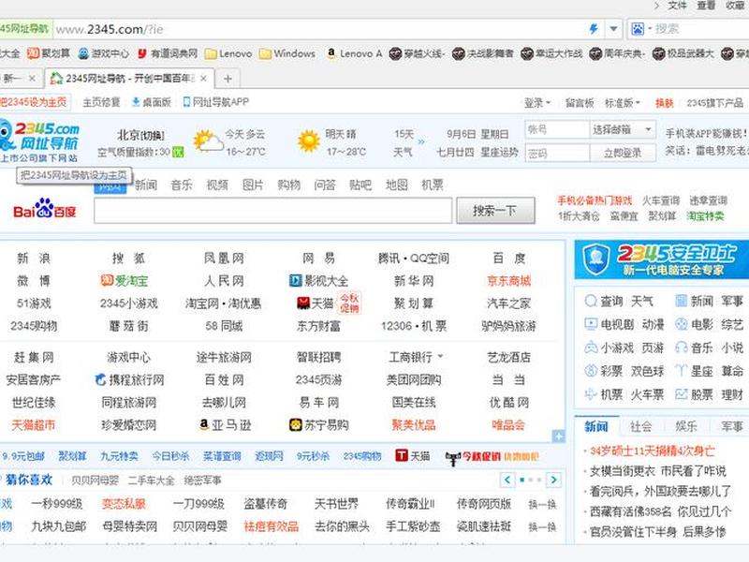Click the 立即登录 button
This screenshot has width=749, height=562.
pos(623,154)
